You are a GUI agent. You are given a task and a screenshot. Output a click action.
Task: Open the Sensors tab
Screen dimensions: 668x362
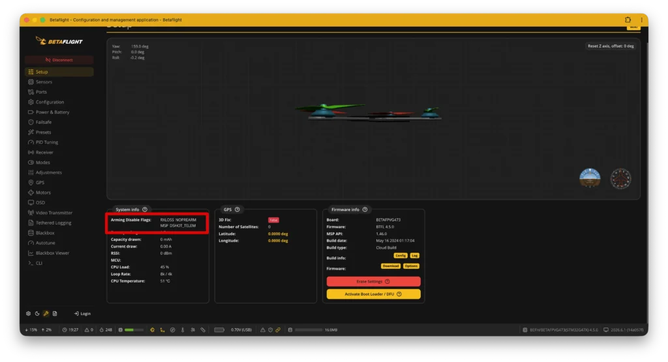[59, 81]
